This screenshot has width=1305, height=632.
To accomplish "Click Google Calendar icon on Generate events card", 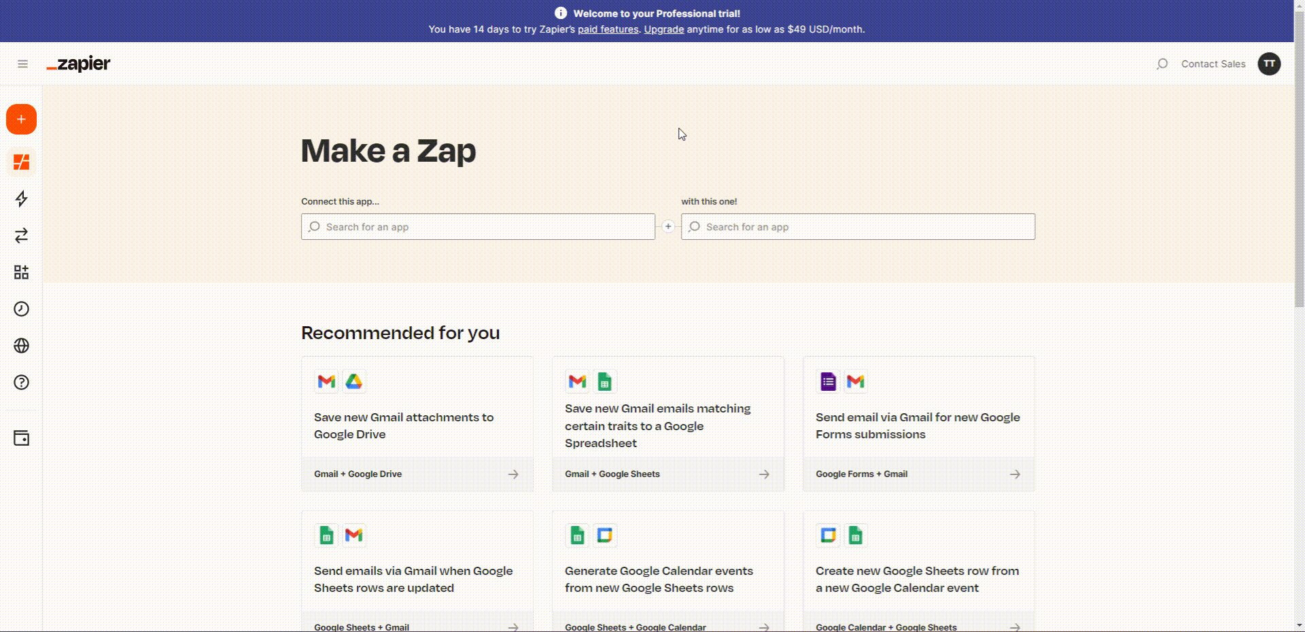I will 604,536.
